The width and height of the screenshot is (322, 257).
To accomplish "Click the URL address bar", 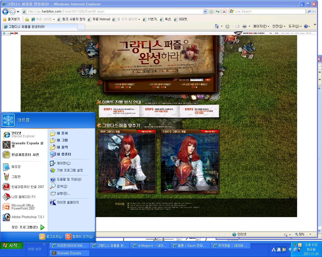I will tap(112, 12).
